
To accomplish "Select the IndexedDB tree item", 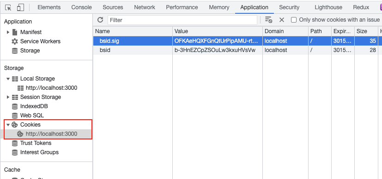I will (x=34, y=106).
